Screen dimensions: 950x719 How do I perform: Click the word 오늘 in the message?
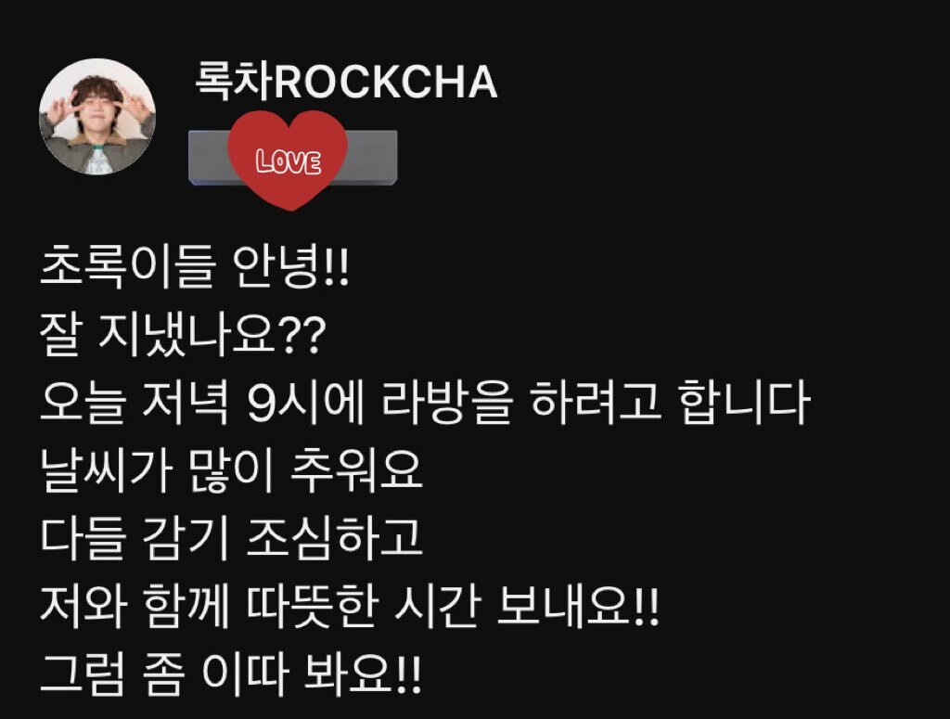tap(83, 403)
